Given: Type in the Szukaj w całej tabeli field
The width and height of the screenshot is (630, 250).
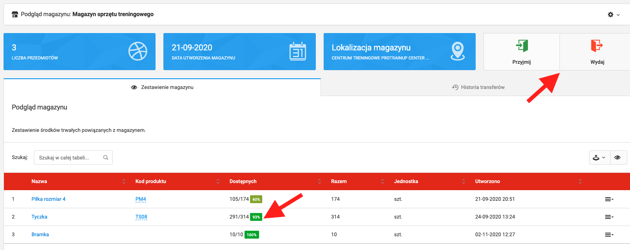Looking at the screenshot, I should click(69, 157).
